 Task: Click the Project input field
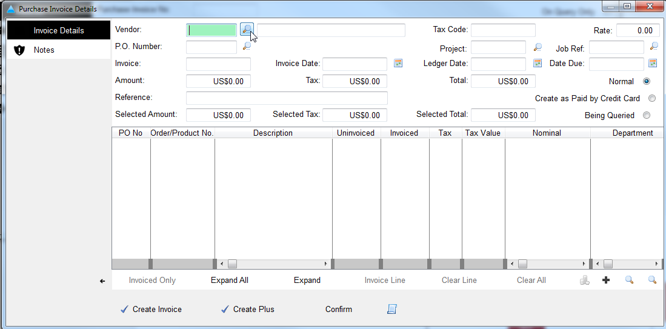pyautogui.click(x=498, y=47)
